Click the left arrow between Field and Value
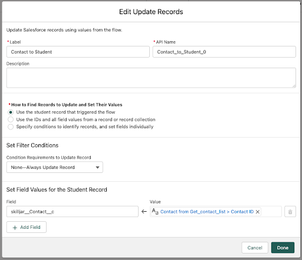 pyautogui.click(x=144, y=212)
